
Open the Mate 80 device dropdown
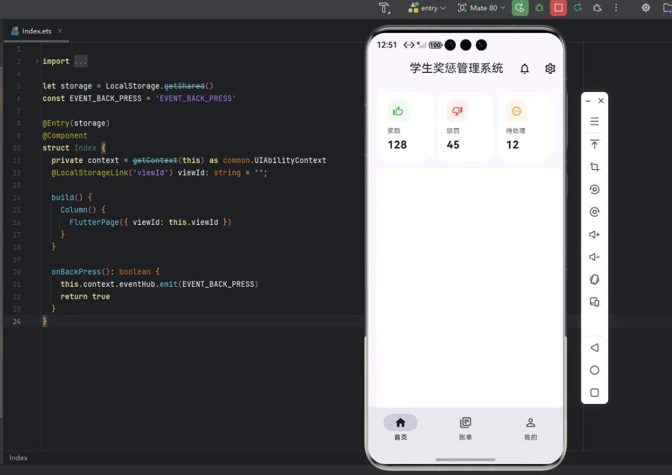click(482, 8)
